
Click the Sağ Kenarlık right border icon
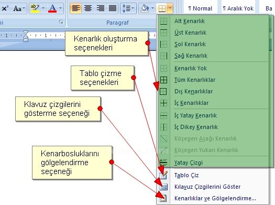pyautogui.click(x=163, y=56)
